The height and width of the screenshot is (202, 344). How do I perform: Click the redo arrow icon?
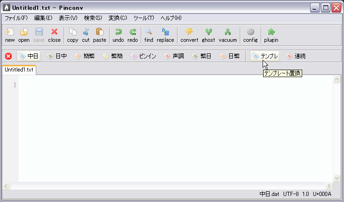(x=132, y=35)
